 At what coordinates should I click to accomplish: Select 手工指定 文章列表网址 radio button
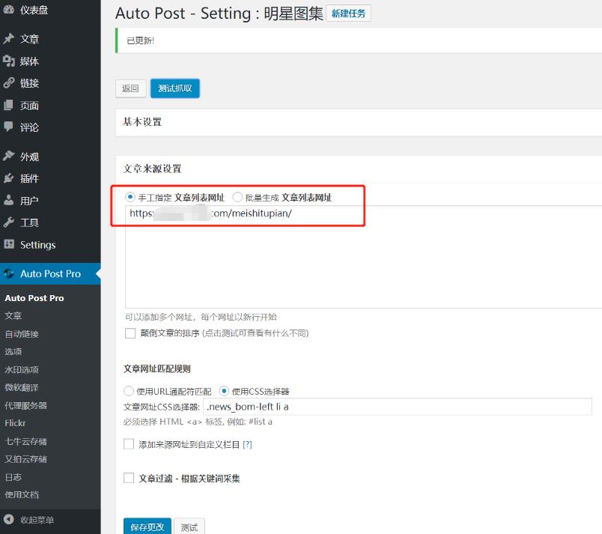(130, 198)
